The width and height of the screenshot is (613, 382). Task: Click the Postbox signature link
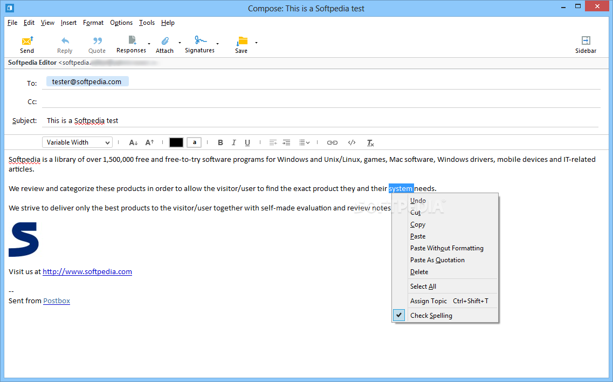coord(57,301)
